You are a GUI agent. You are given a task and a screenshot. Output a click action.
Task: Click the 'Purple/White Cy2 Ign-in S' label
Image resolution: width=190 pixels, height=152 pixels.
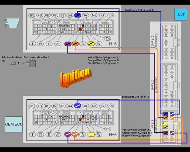coord(137,136)
